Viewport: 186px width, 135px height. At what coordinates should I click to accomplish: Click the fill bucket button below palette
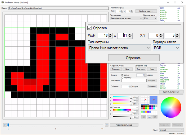pos(144,117)
